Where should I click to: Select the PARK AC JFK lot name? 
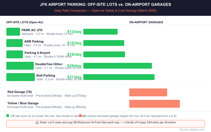32,30
